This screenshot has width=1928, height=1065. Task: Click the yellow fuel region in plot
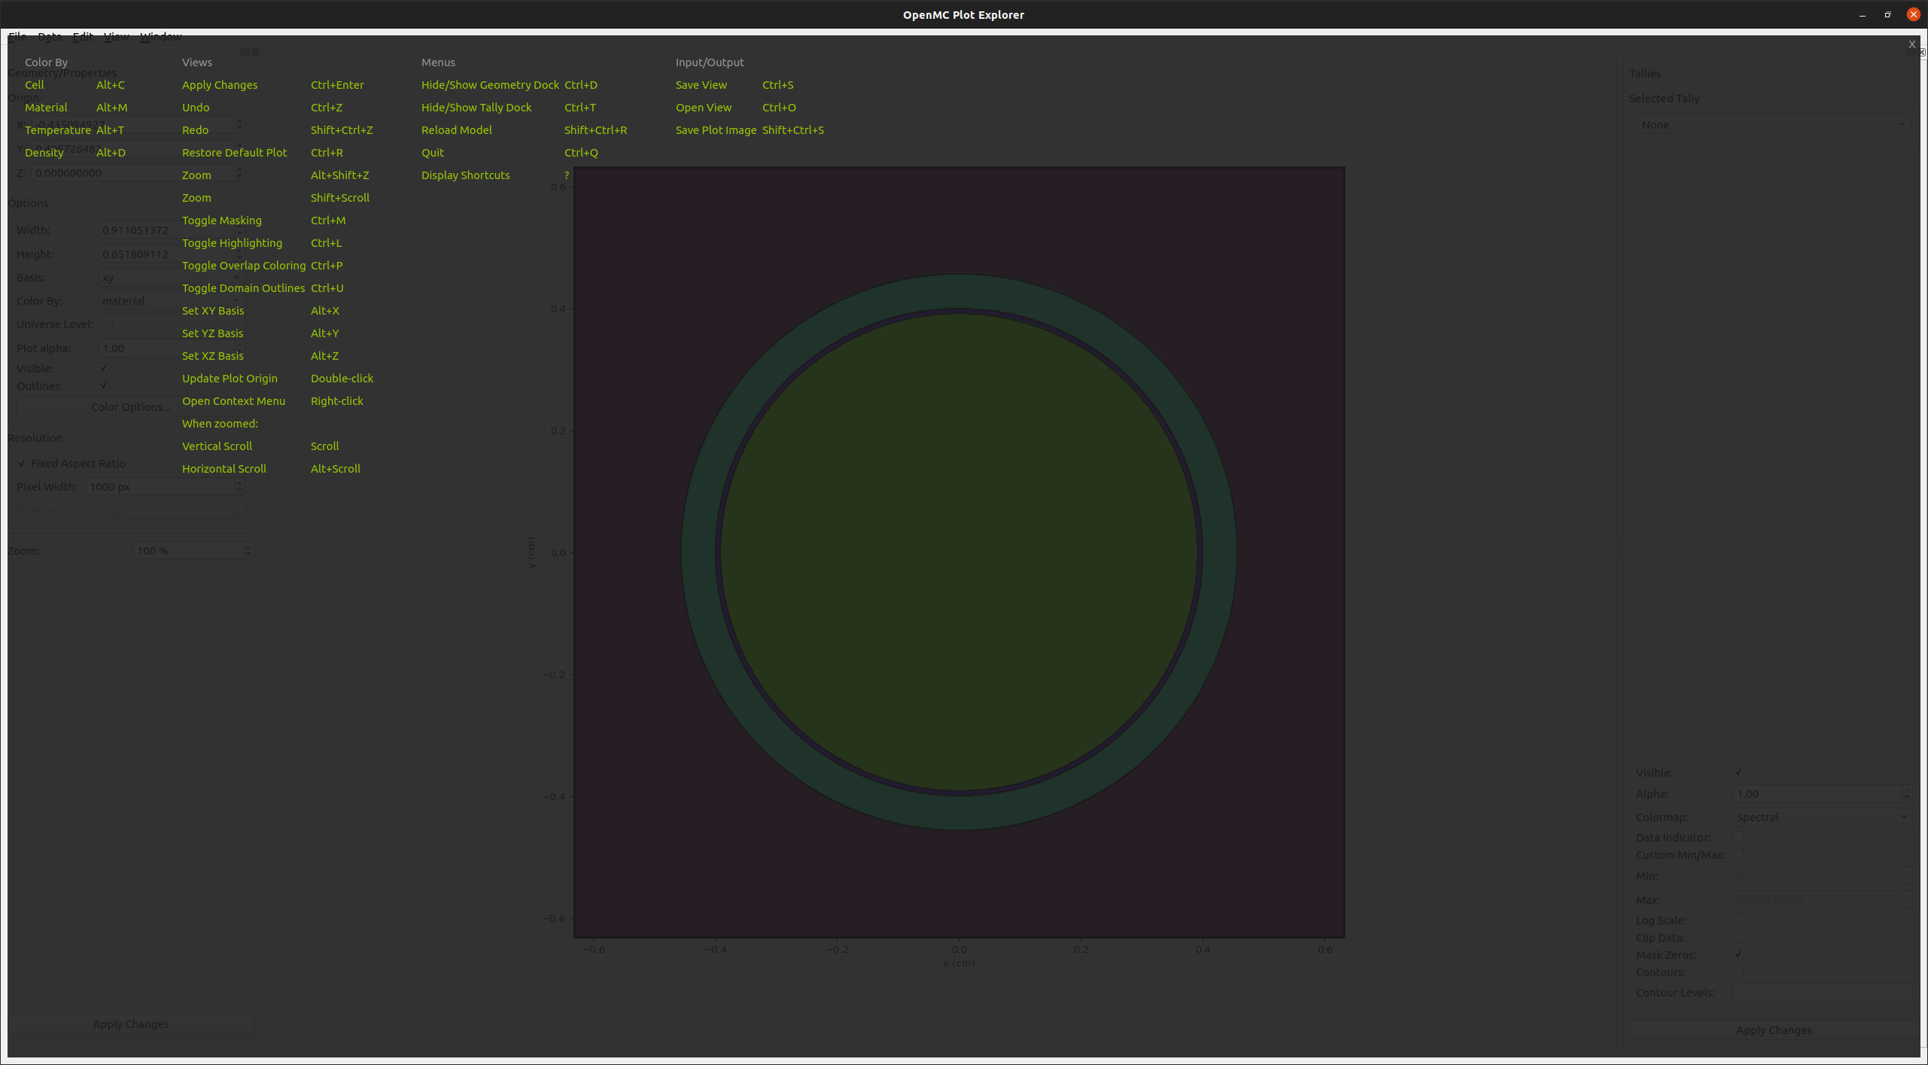(958, 552)
